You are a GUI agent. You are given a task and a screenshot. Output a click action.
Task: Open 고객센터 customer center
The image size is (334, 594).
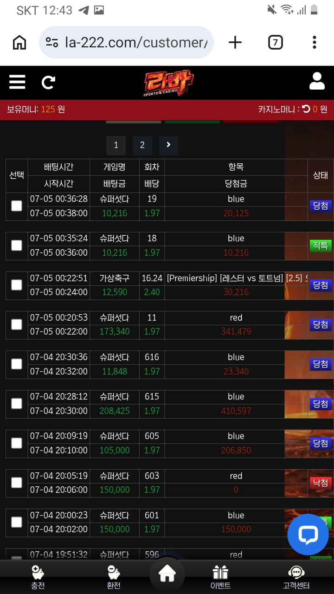pos(296,577)
